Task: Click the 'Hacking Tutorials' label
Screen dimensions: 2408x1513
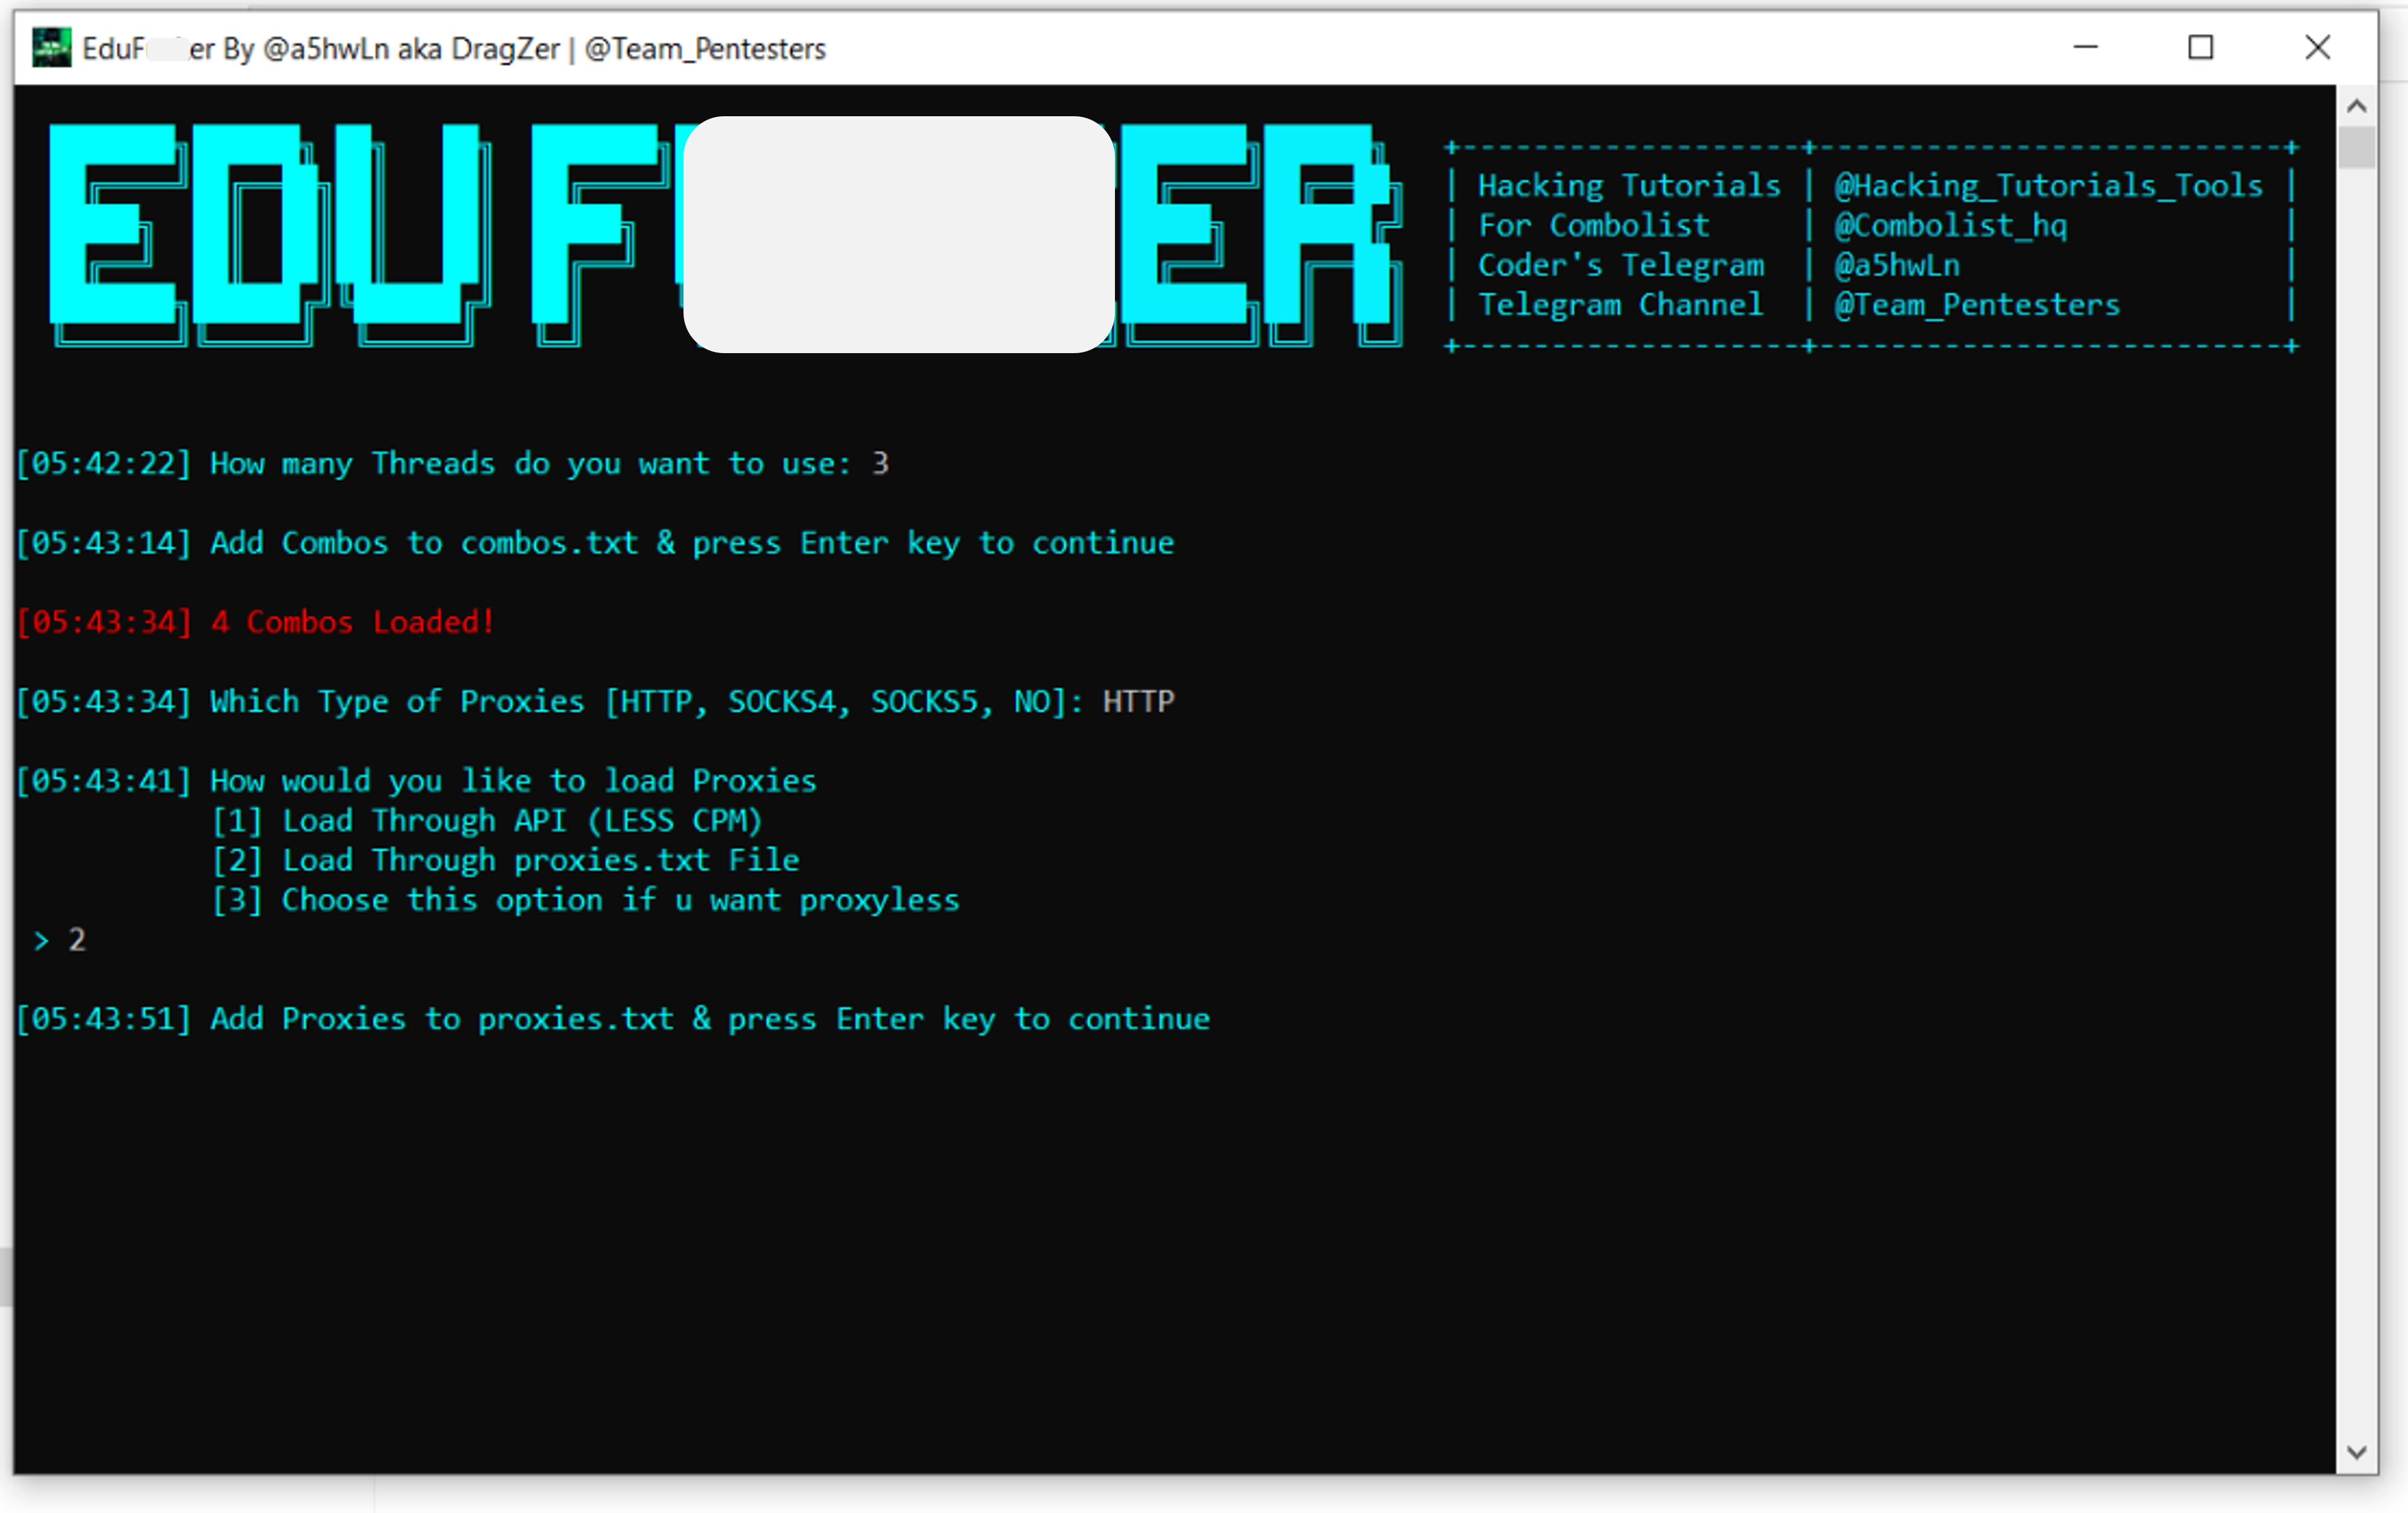Action: 1629,186
